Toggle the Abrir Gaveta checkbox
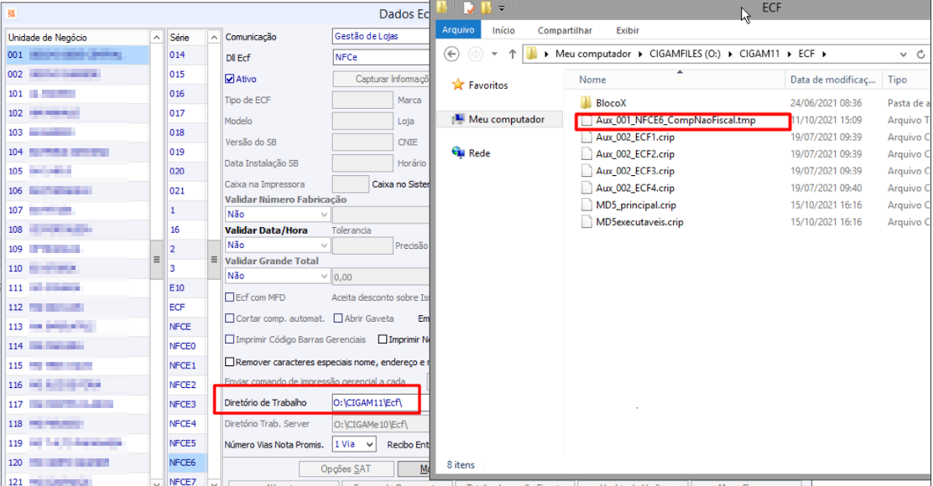The image size is (933, 486). tap(338, 318)
